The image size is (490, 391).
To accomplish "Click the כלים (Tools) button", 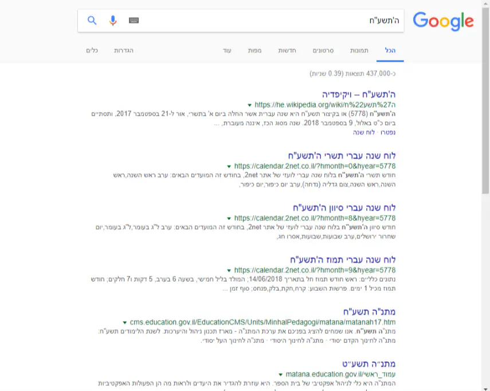I will (x=92, y=50).
